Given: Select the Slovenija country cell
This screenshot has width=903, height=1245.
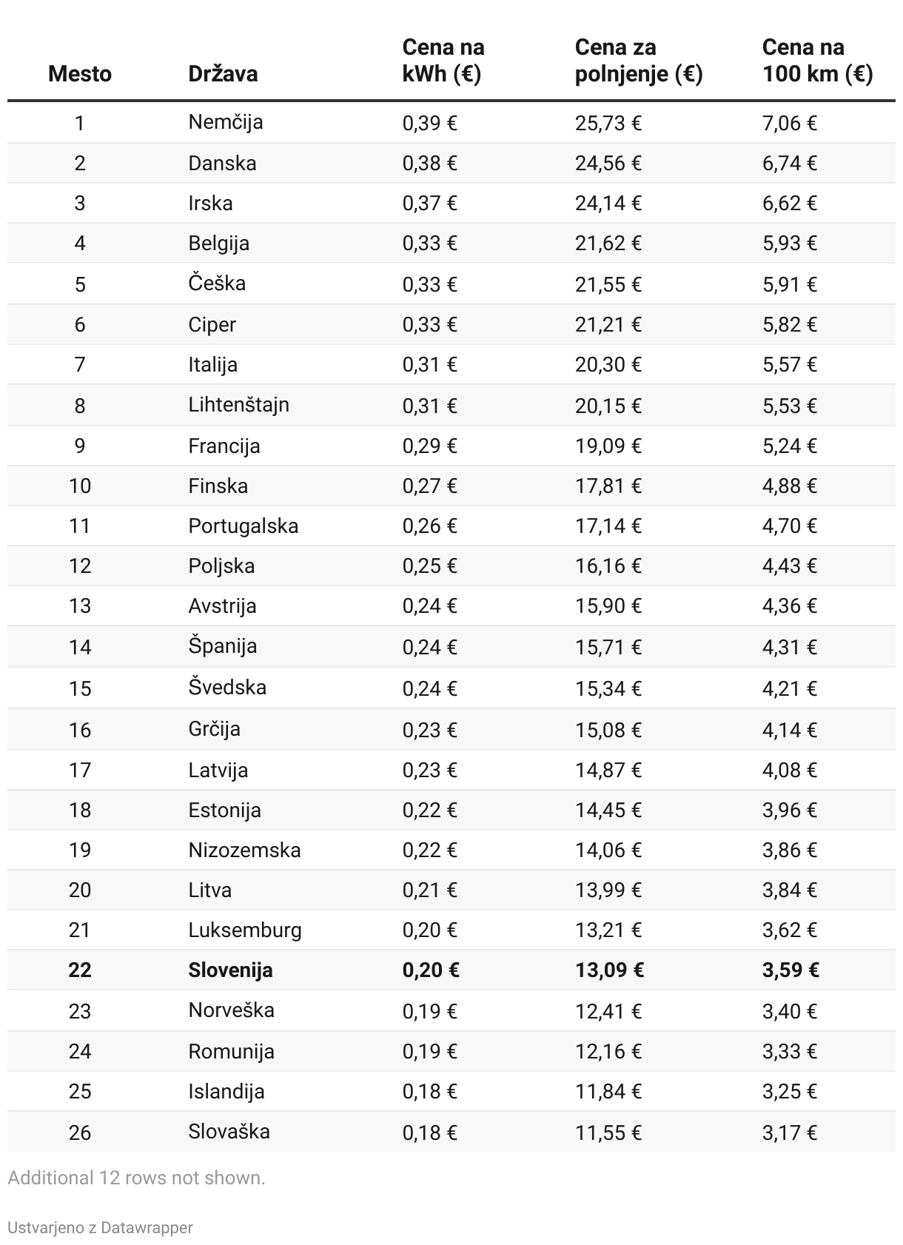Looking at the screenshot, I should (x=230, y=970).
